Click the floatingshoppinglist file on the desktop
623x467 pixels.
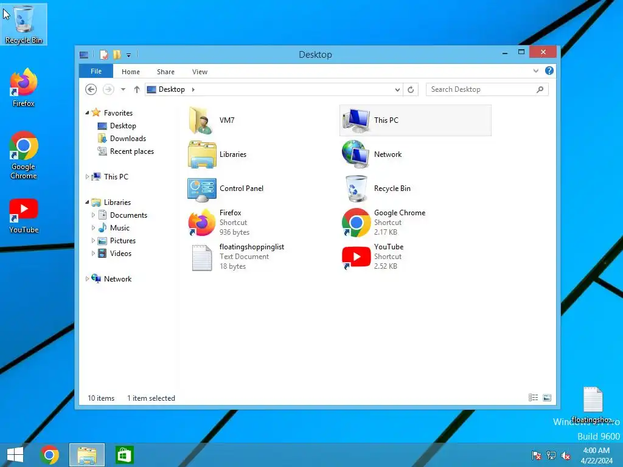tap(593, 404)
